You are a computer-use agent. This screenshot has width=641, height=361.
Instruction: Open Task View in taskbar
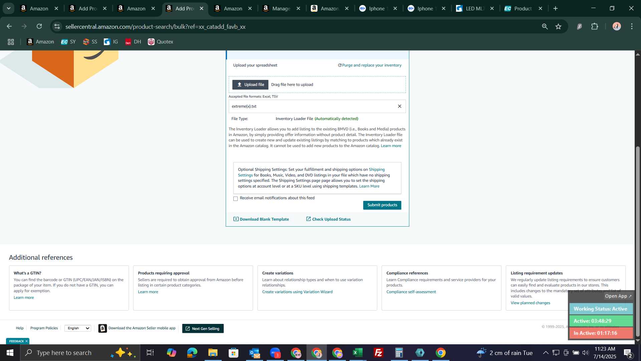click(150, 353)
